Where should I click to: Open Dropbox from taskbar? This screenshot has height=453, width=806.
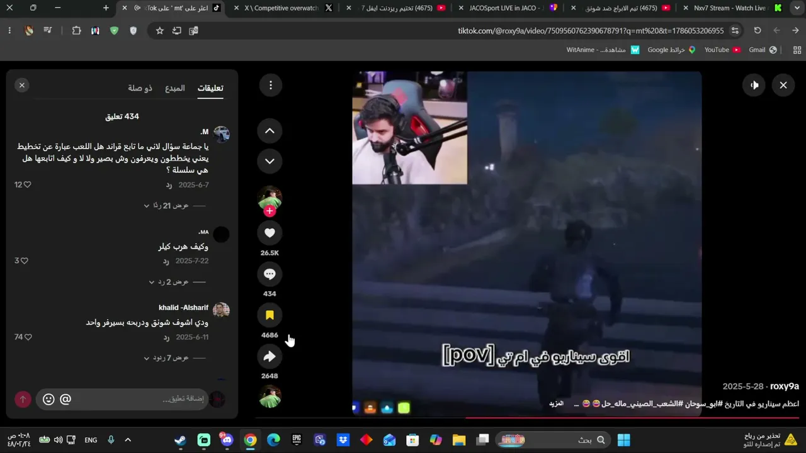[x=343, y=440]
